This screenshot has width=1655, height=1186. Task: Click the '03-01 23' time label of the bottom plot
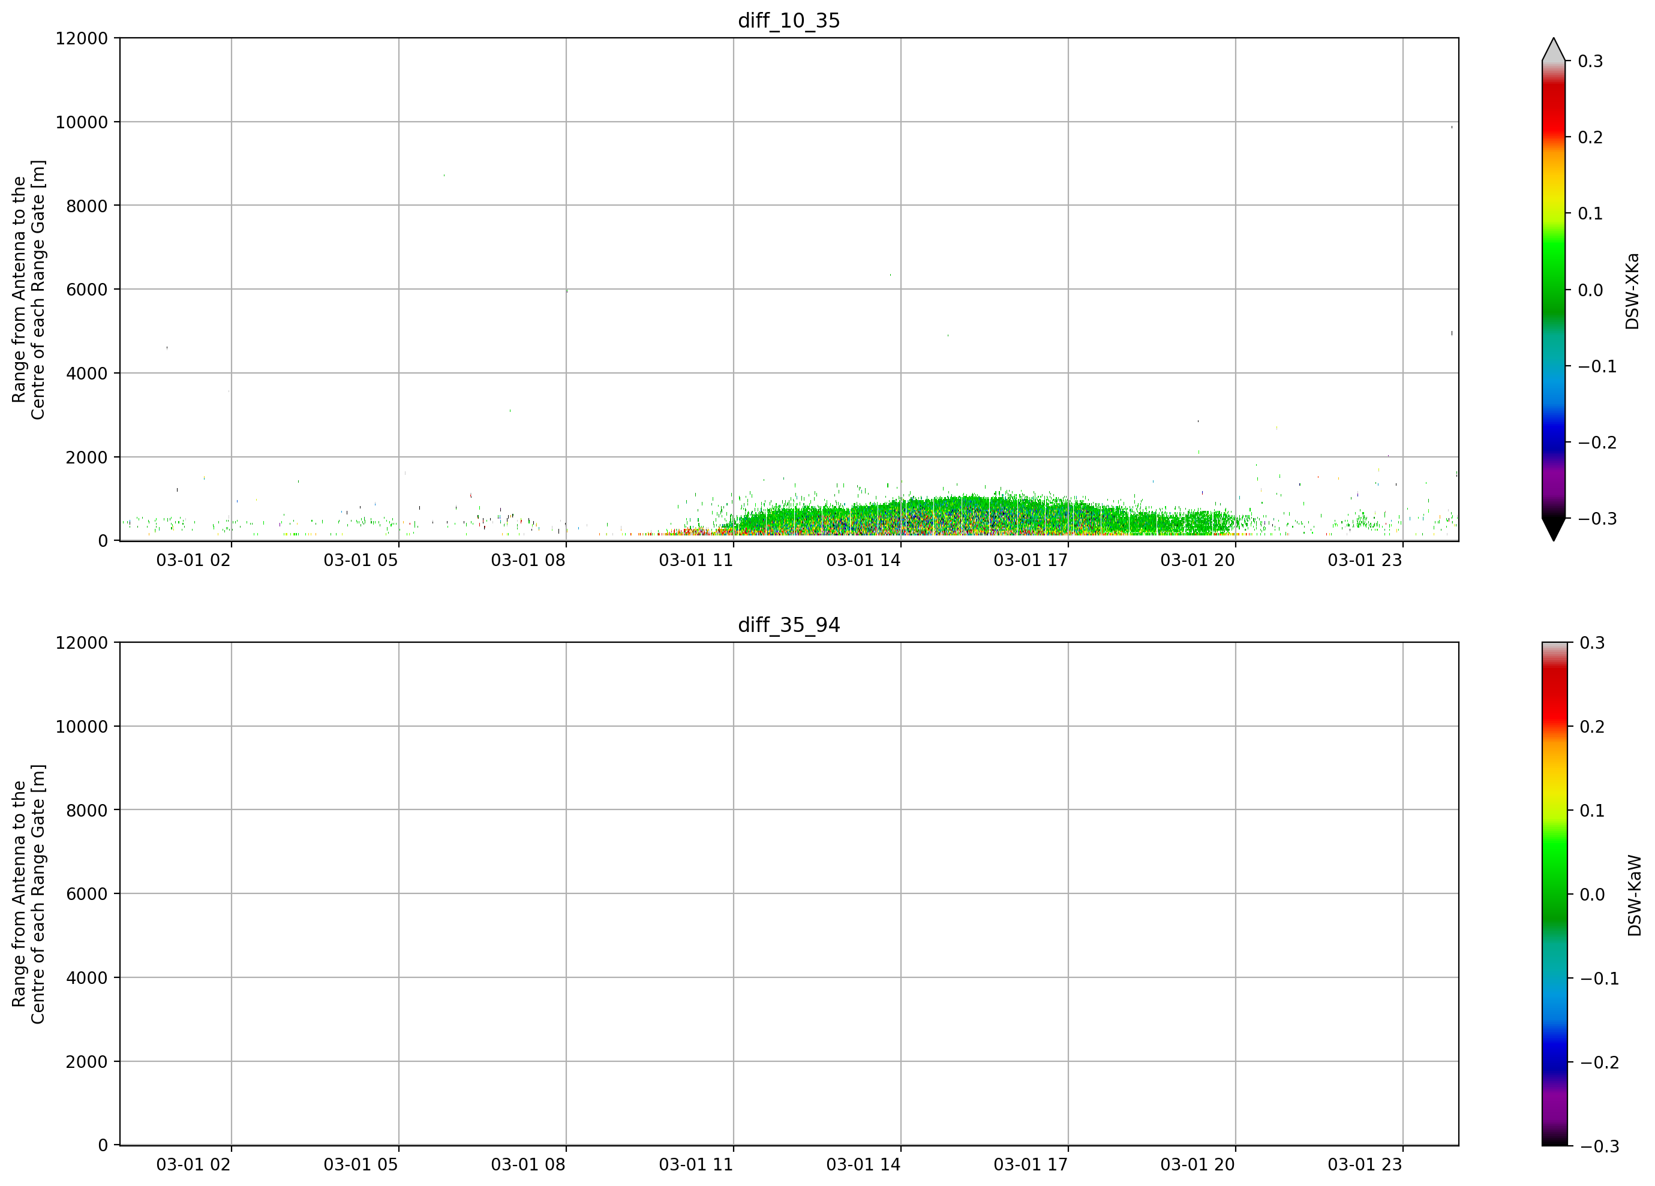click(1365, 1165)
